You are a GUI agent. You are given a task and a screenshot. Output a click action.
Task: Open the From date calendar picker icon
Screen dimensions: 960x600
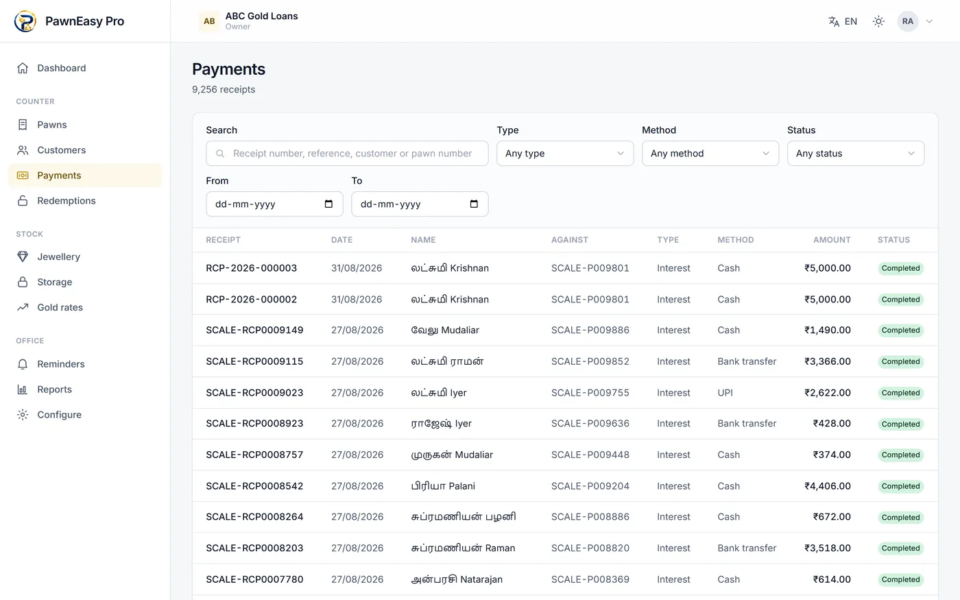328,204
